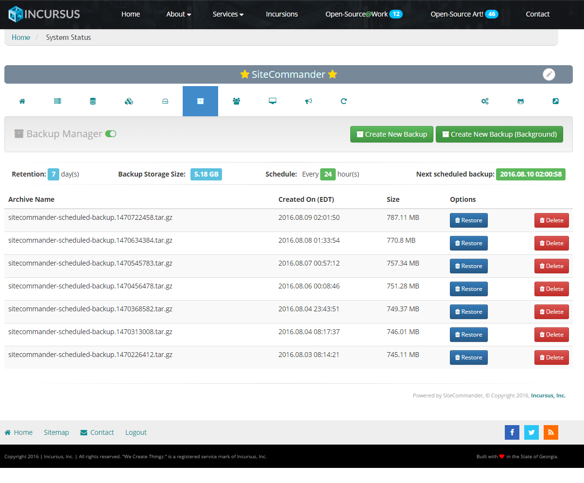
Task: Click the Twitter icon in the footer
Action: coord(531,432)
